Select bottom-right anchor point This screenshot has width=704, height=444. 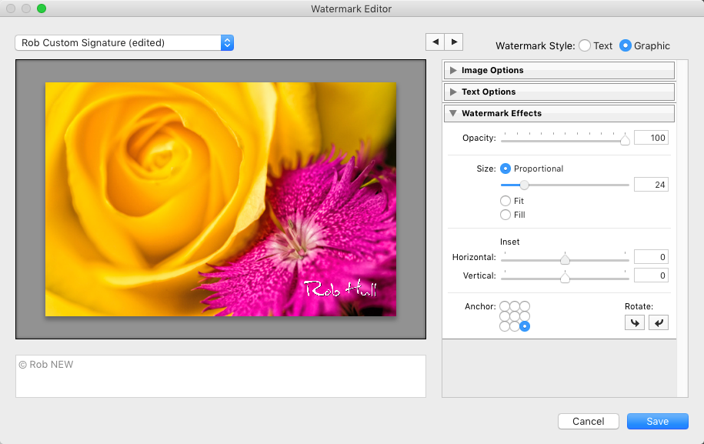525,326
